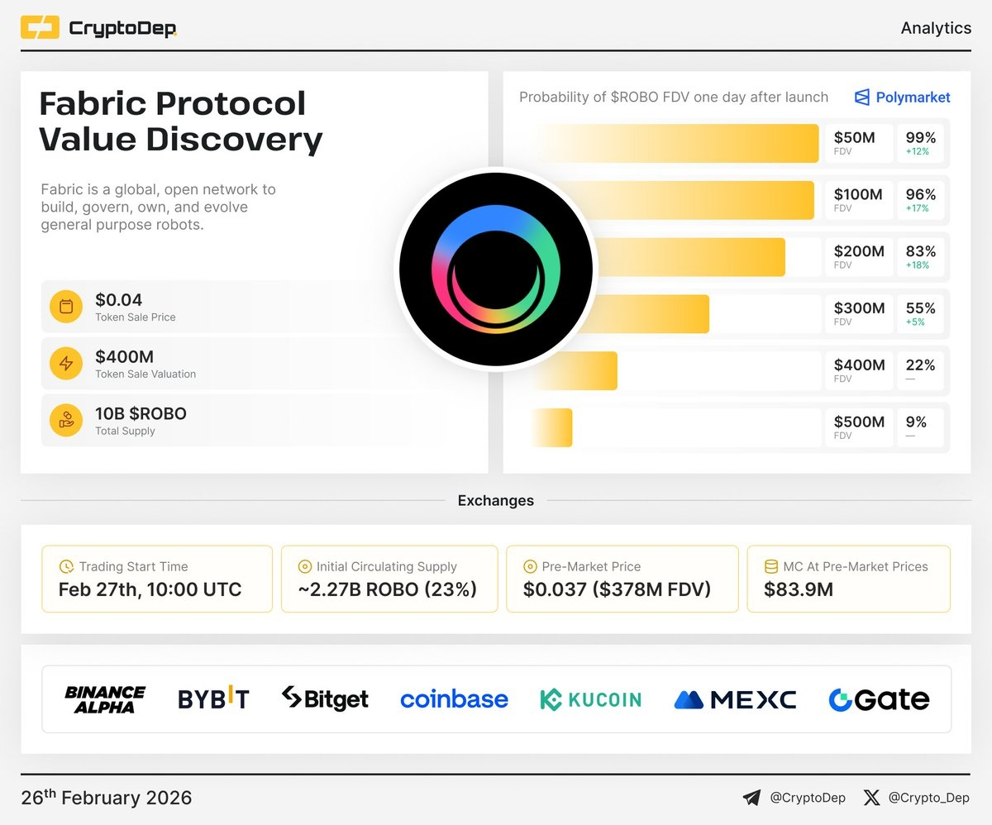Click the Analytics header label
Screen dimensions: 992x825
click(x=936, y=28)
